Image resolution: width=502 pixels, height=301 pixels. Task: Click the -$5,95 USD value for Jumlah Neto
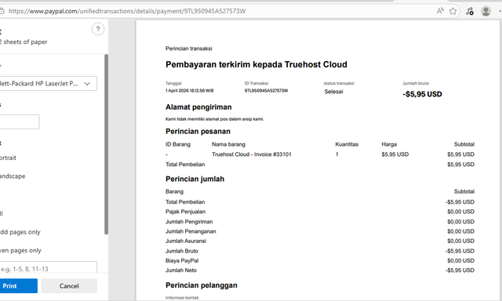tap(460, 270)
